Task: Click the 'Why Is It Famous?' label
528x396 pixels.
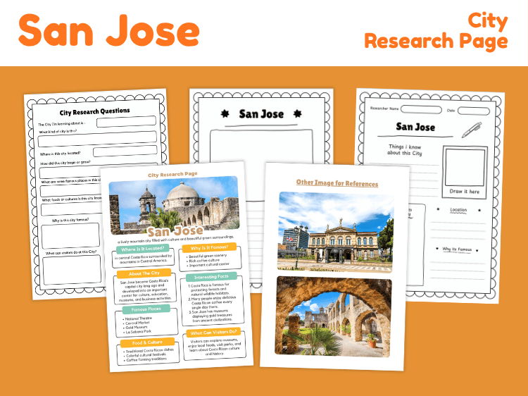Action: pos(209,248)
